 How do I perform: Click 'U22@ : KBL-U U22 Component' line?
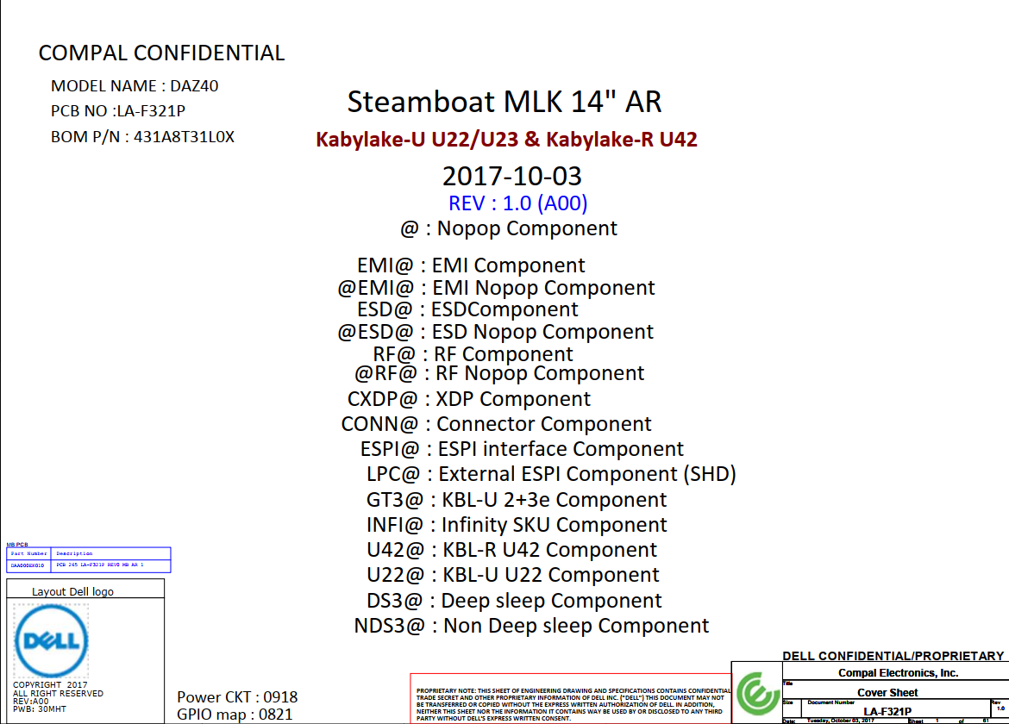click(513, 575)
